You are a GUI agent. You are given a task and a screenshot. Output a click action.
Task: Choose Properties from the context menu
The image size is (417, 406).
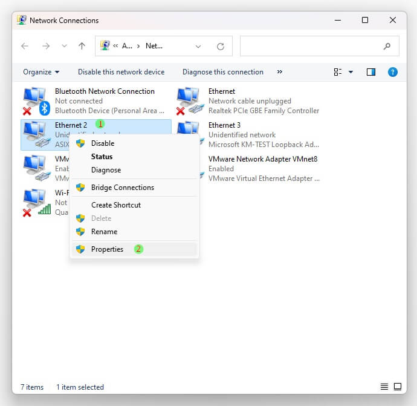coord(107,249)
